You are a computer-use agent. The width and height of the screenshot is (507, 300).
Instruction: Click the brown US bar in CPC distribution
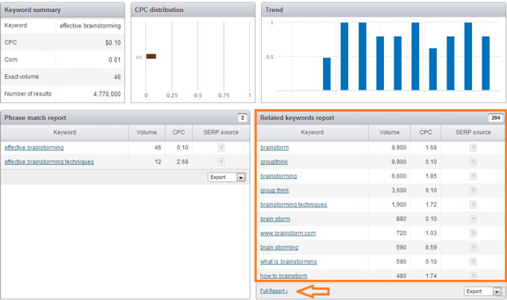[x=151, y=56]
